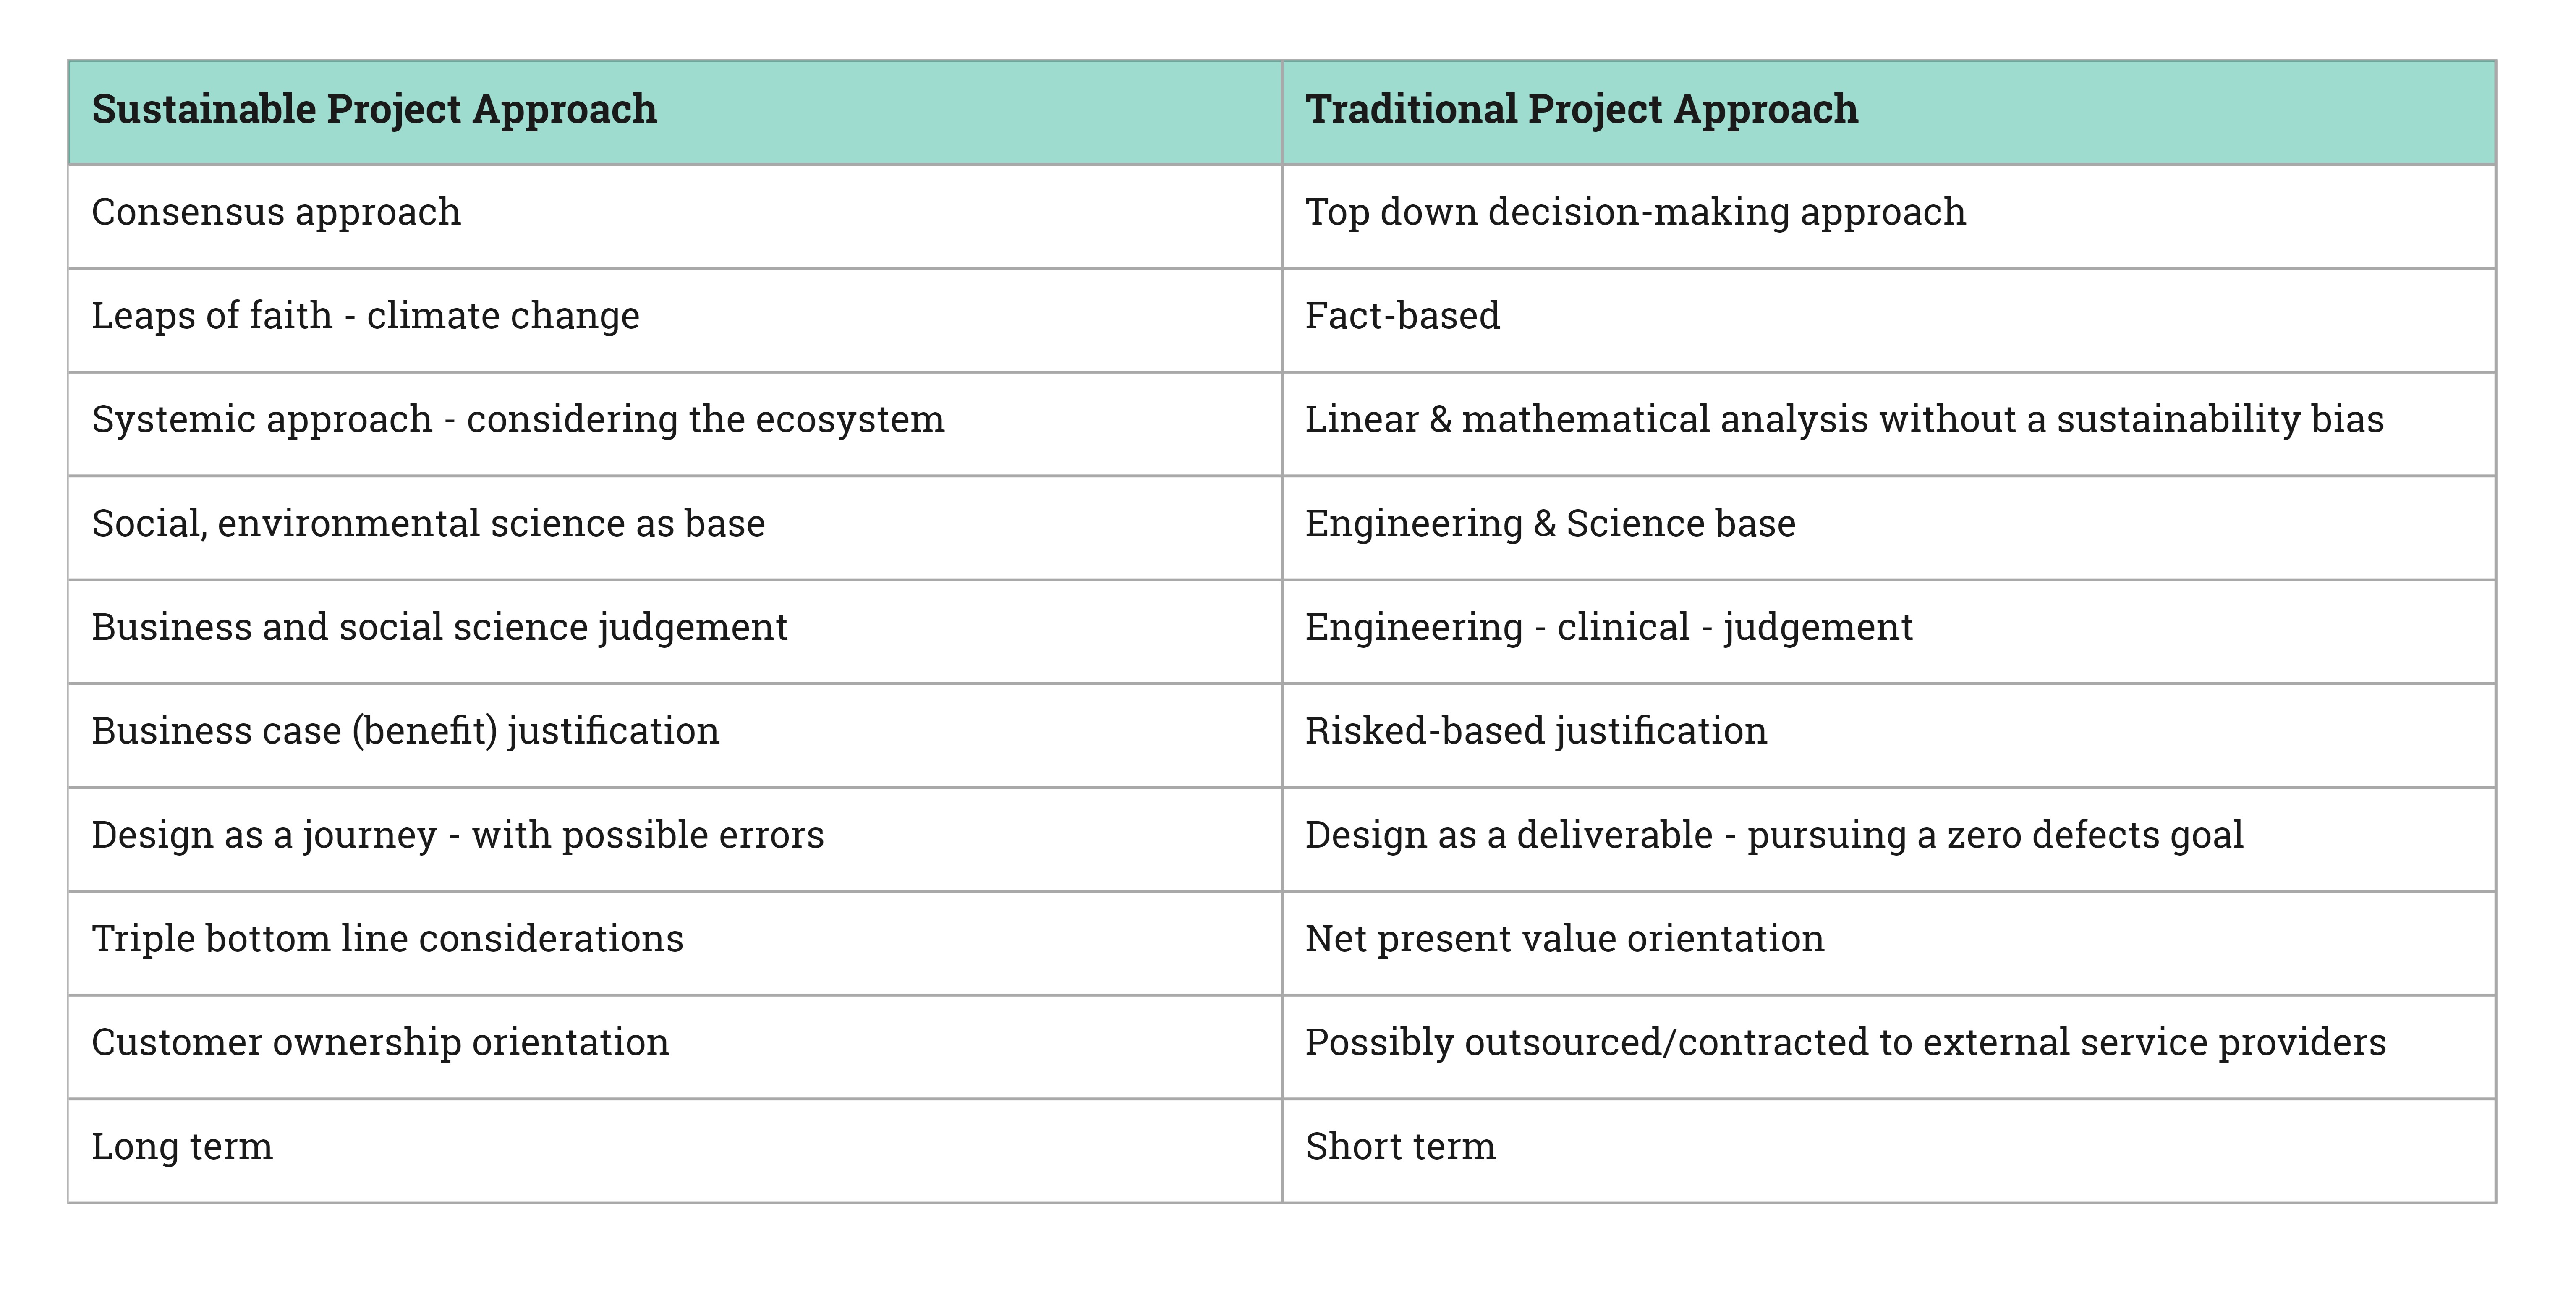Click Engineering - clinical - judgement cell
The image size is (2576, 1309).
[x=1608, y=628]
